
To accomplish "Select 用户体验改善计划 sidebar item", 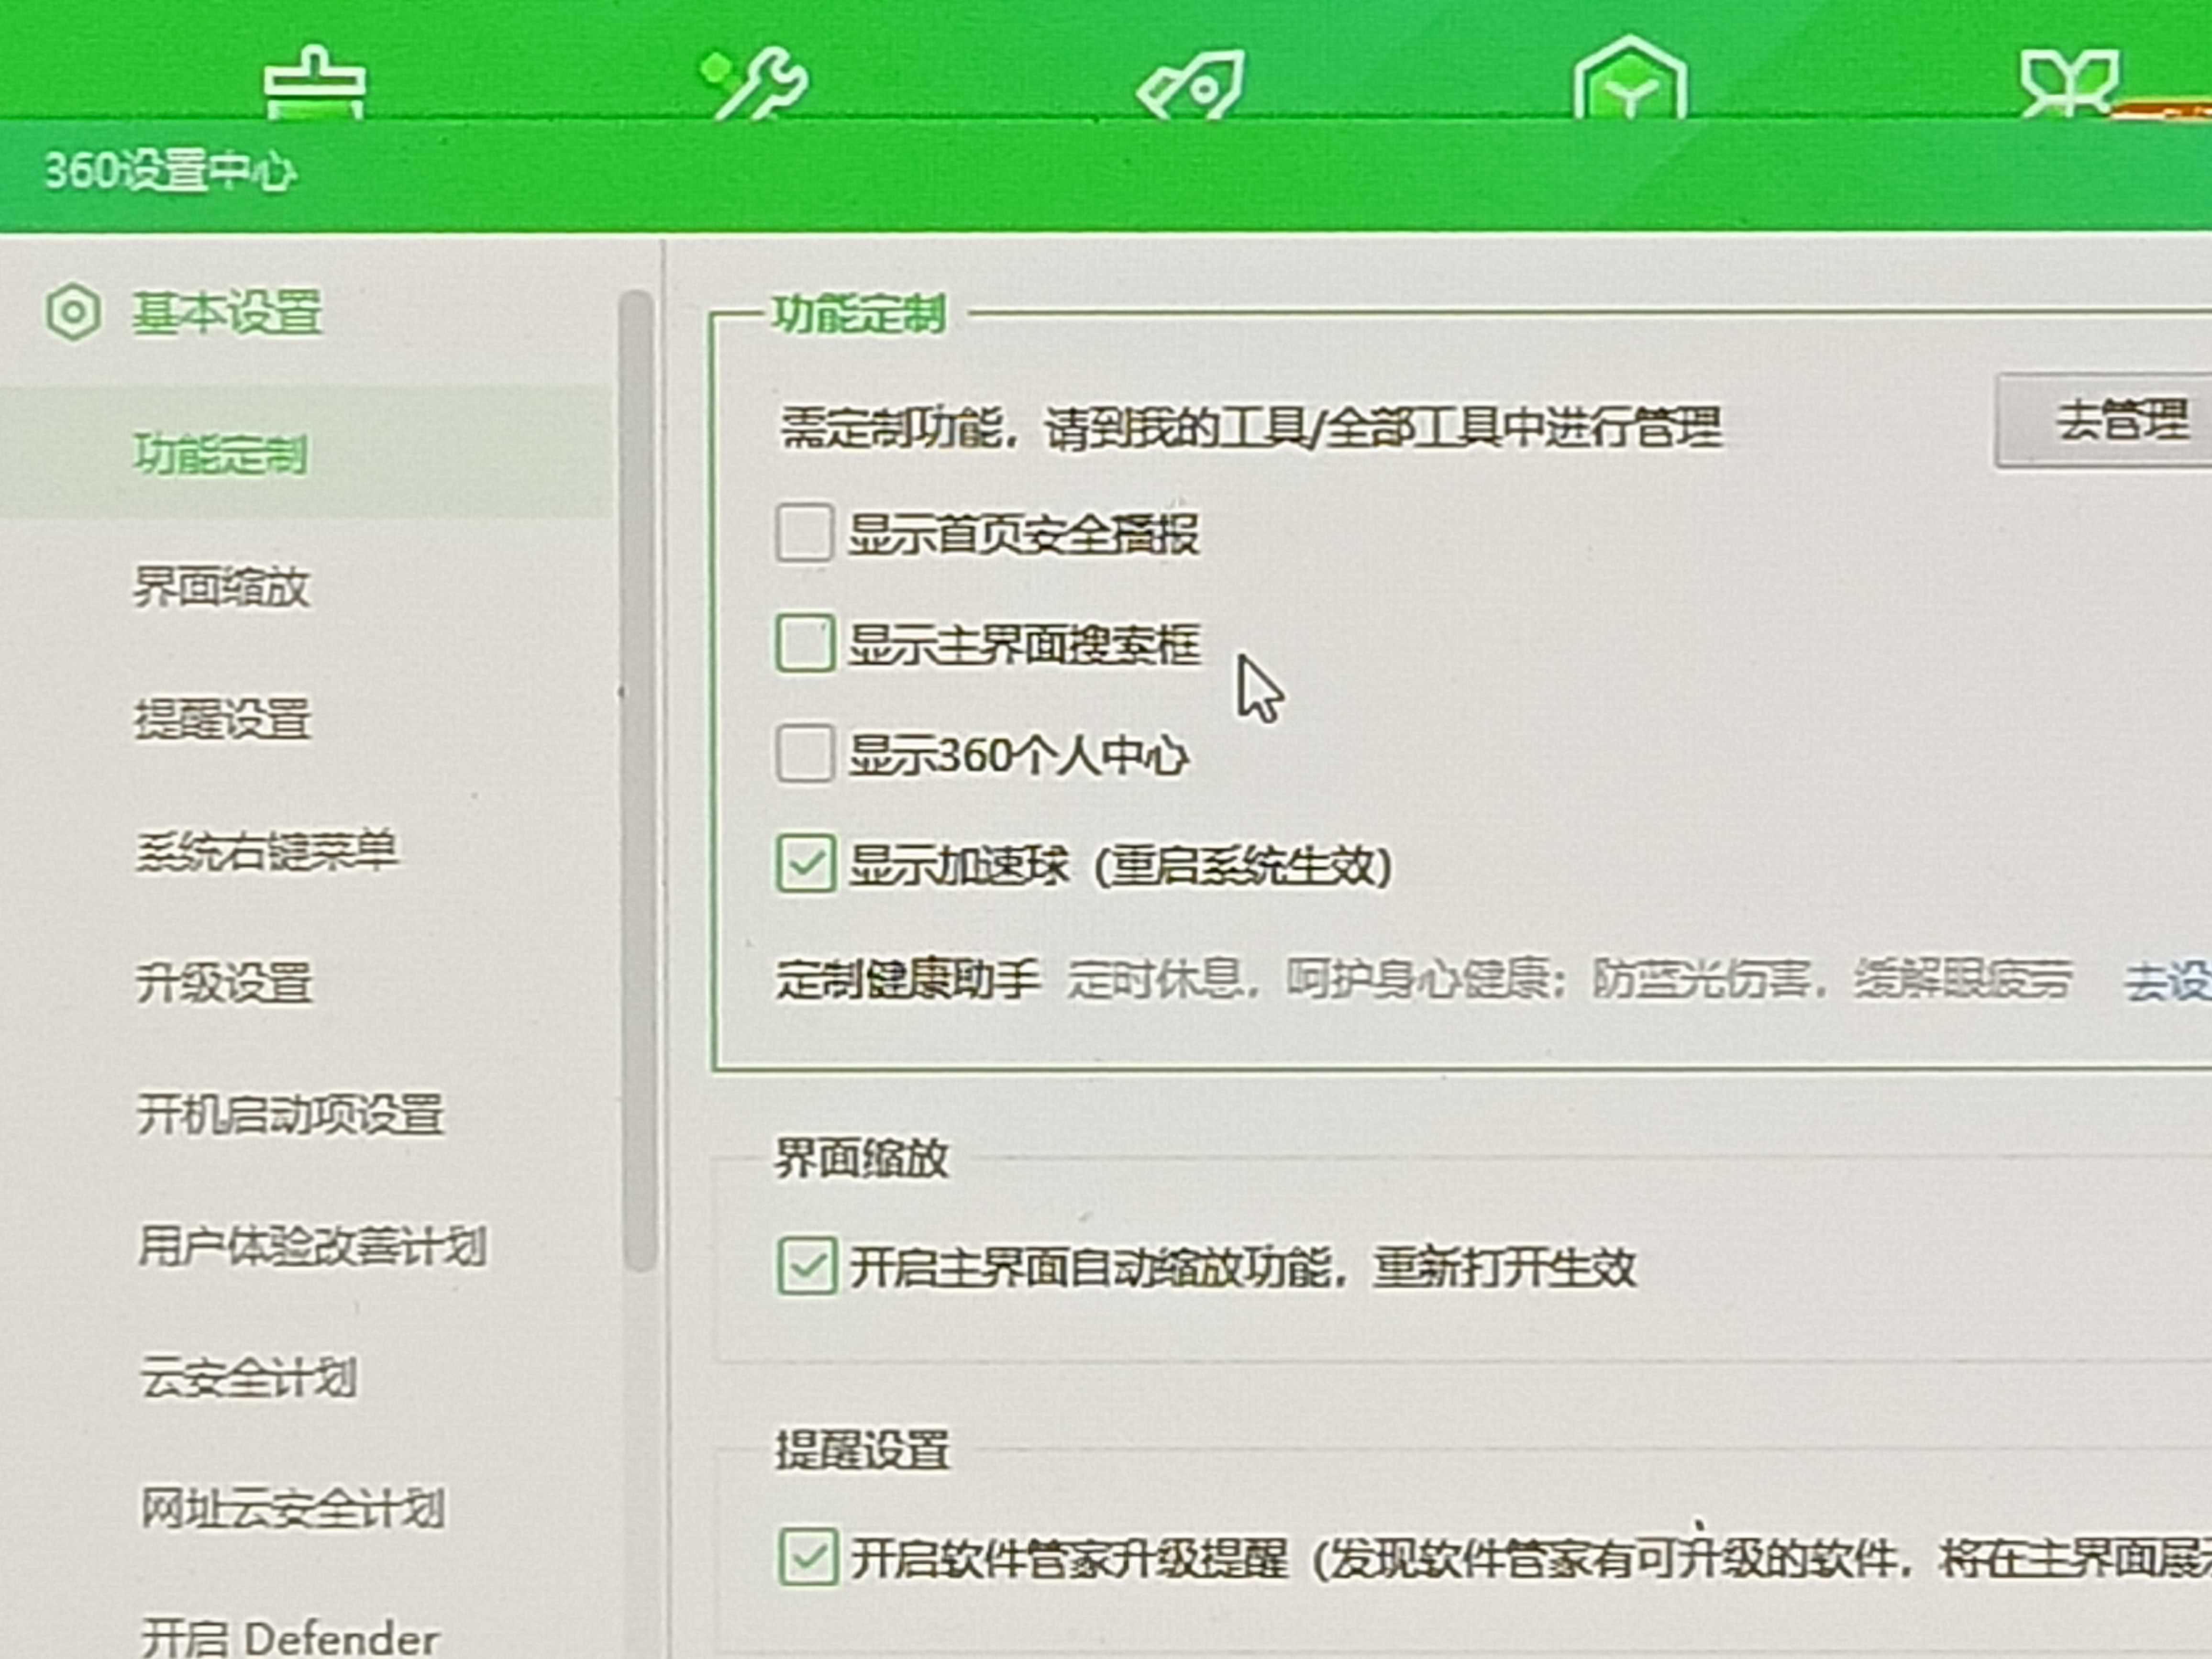I will point(312,1246).
